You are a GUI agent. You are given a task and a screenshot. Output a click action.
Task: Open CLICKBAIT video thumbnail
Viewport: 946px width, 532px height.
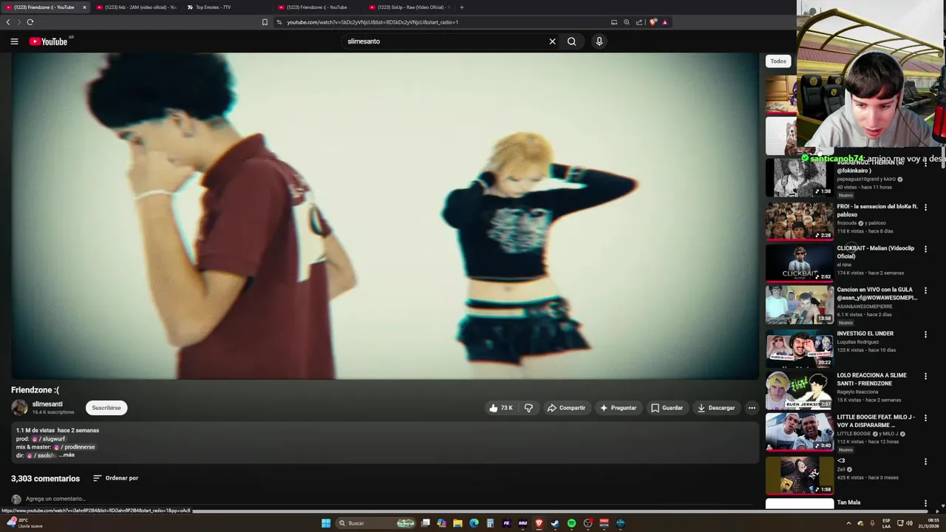800,262
